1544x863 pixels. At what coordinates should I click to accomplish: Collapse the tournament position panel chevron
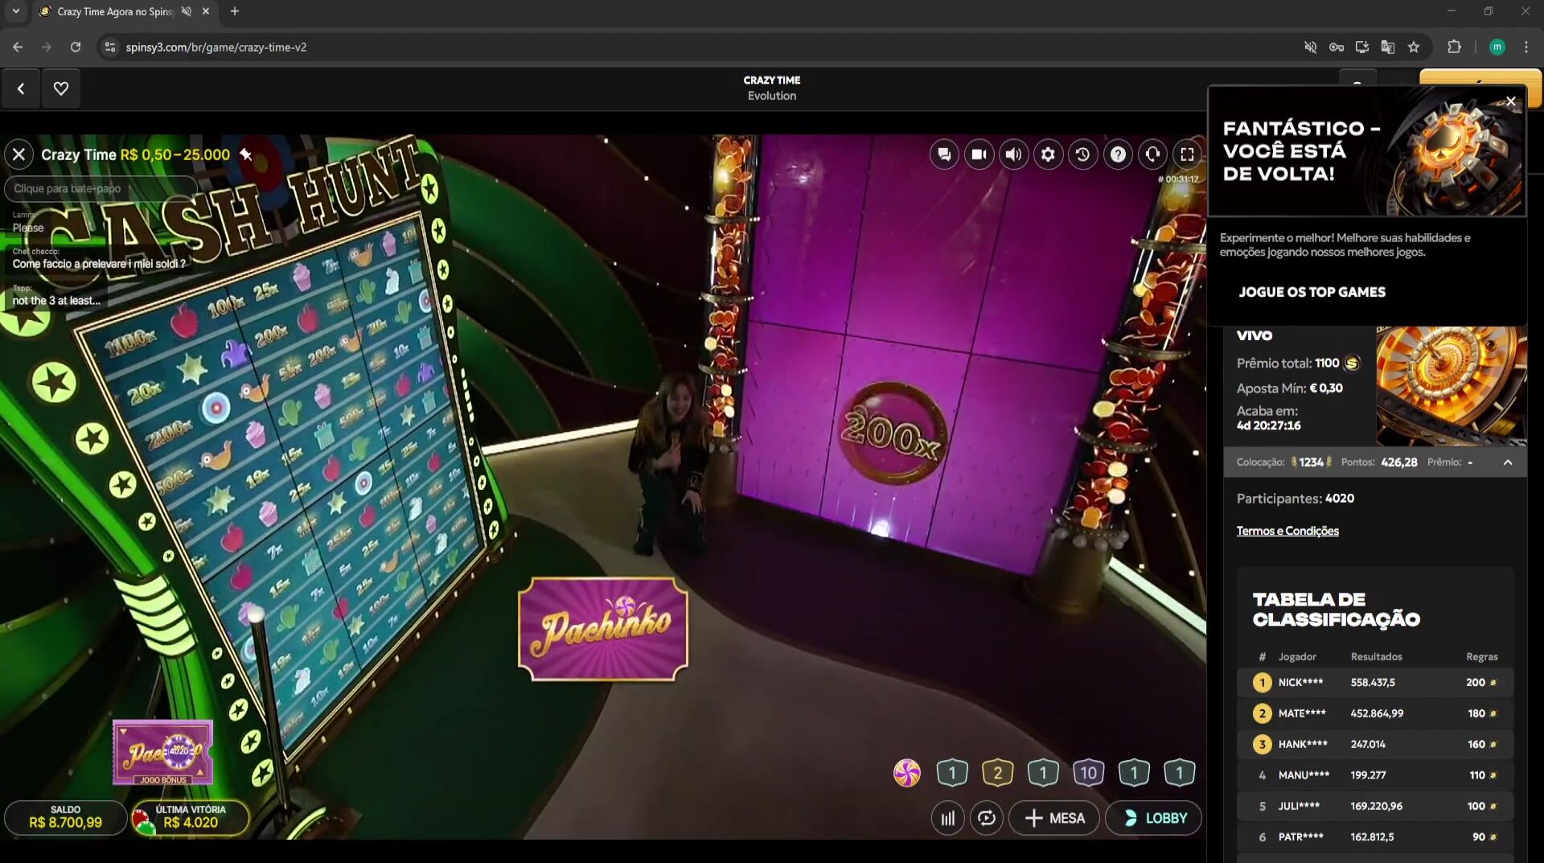coord(1508,462)
